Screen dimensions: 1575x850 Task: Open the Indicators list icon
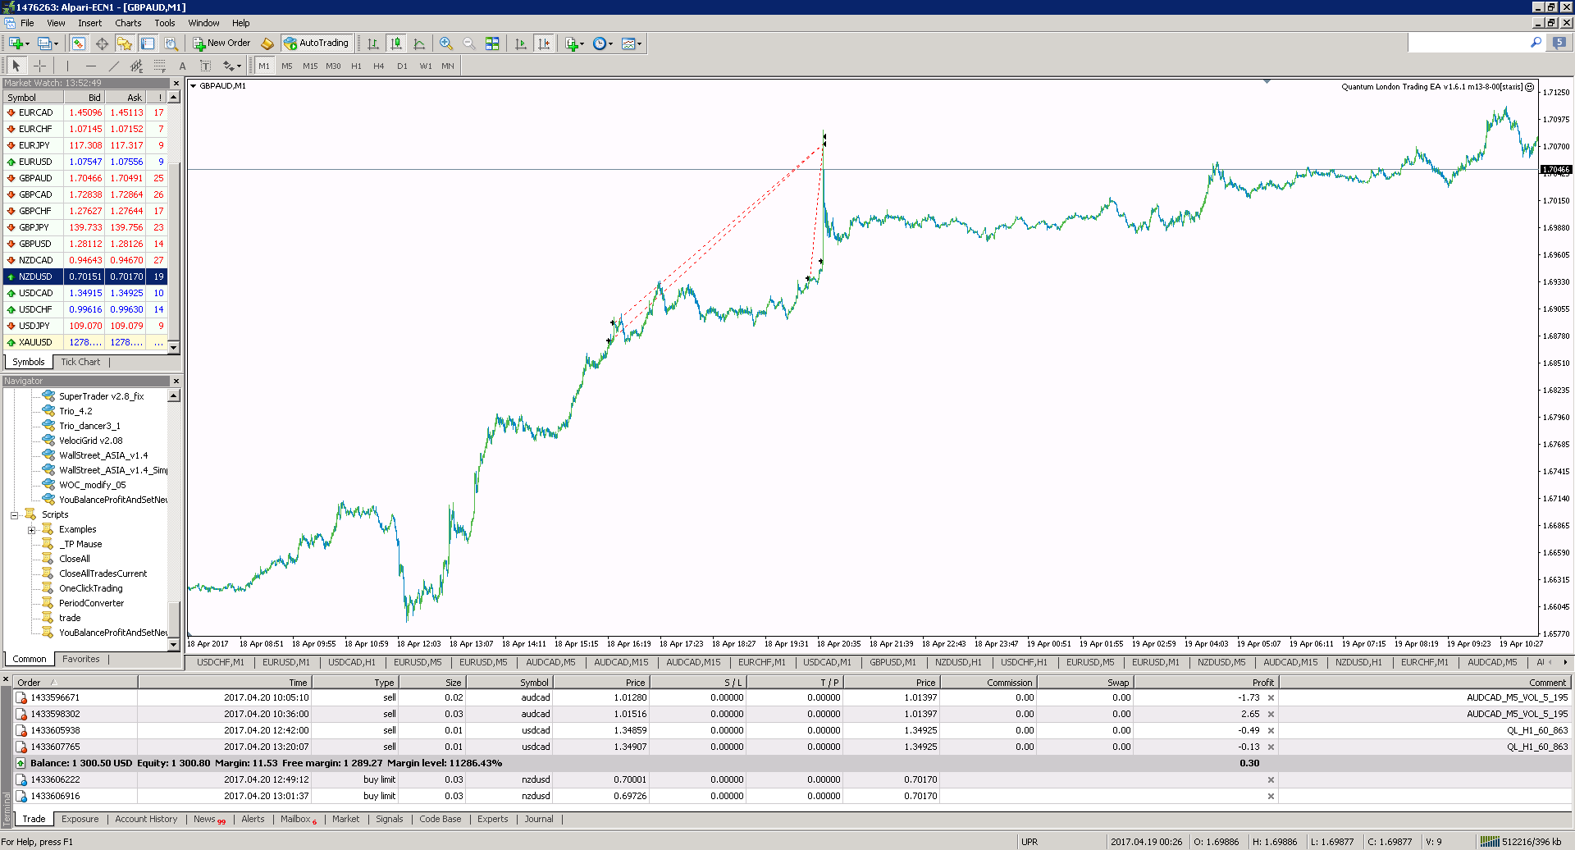tap(572, 43)
